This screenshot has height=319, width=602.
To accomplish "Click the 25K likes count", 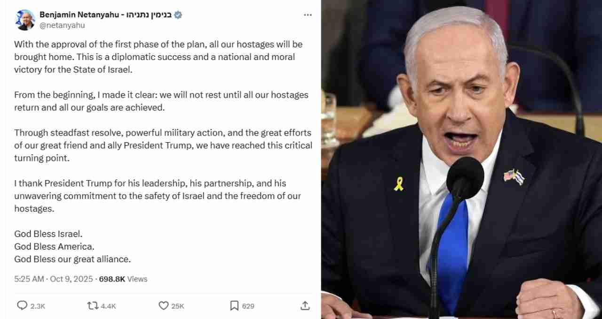I will 178,306.
